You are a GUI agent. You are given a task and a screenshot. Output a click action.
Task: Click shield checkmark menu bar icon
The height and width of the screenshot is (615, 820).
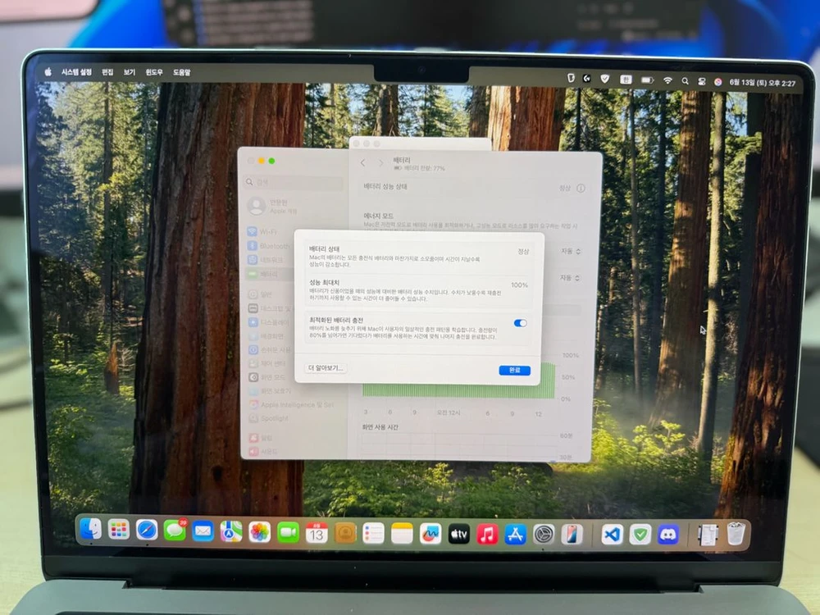pyautogui.click(x=605, y=79)
